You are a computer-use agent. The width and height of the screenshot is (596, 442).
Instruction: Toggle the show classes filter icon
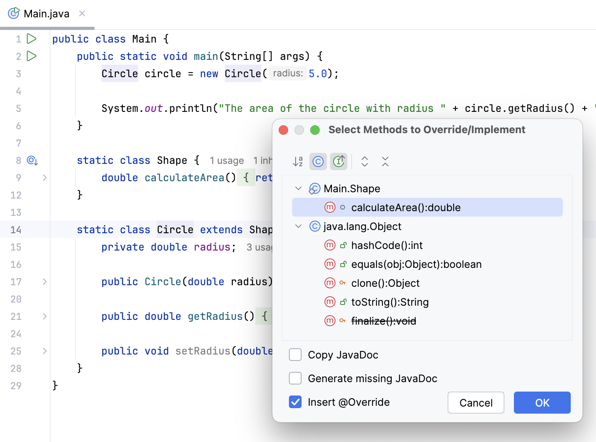(x=318, y=162)
